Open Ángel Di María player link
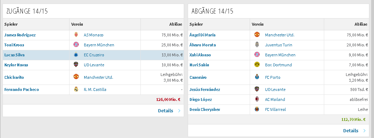Image resolution: width=374 pixels, height=138 pixels. click(x=202, y=35)
